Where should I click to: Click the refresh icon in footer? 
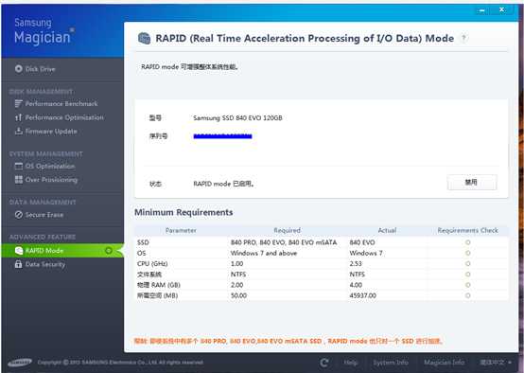click(324, 363)
